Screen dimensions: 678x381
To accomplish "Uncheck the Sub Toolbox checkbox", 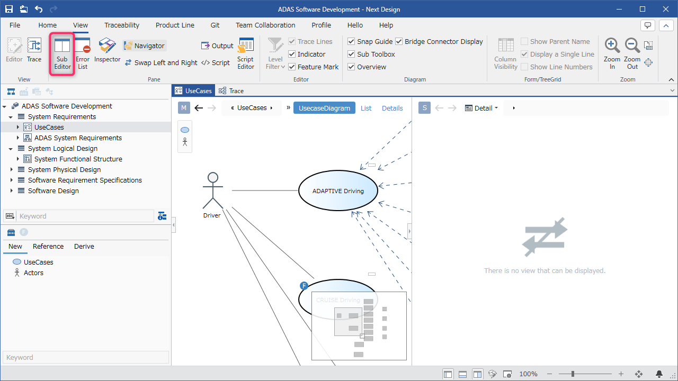I will click(351, 54).
